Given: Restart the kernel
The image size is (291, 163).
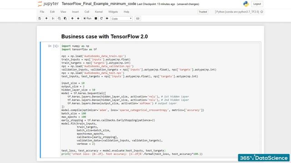Looking at the screenshot, I should click(x=101, y=19).
